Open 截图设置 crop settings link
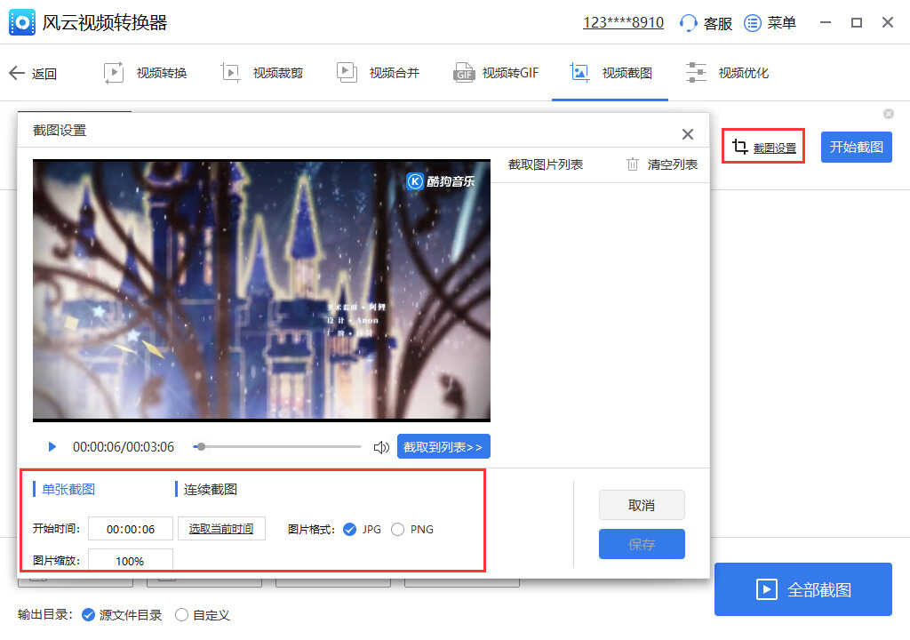Image resolution: width=910 pixels, height=640 pixels. point(775,148)
